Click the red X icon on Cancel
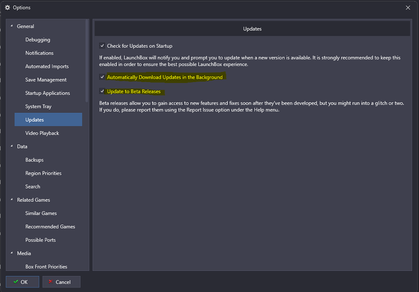 50,281
